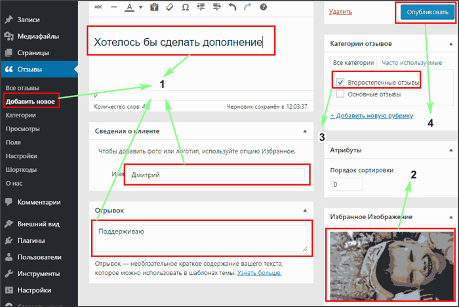Screen dimensions: 459x307
Task: Click clear formatting eraser icon
Action: pyautogui.click(x=170, y=7)
